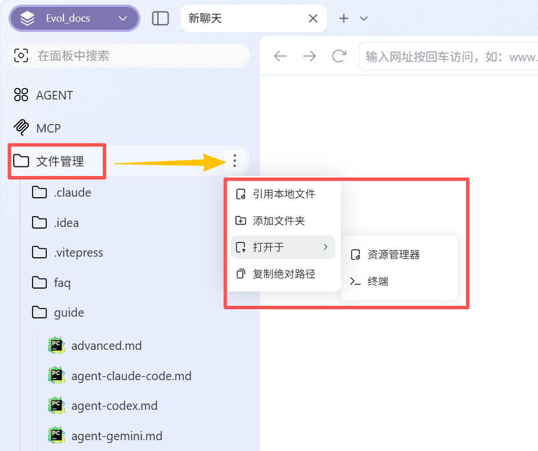Viewport: 538px width, 451px height.
Task: Click the 在面板中搜索 search box
Action: tap(129, 55)
